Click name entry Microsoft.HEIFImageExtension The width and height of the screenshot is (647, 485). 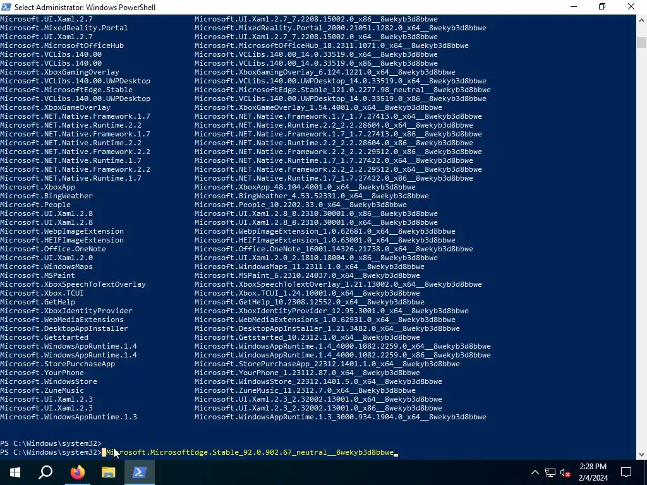62,240
